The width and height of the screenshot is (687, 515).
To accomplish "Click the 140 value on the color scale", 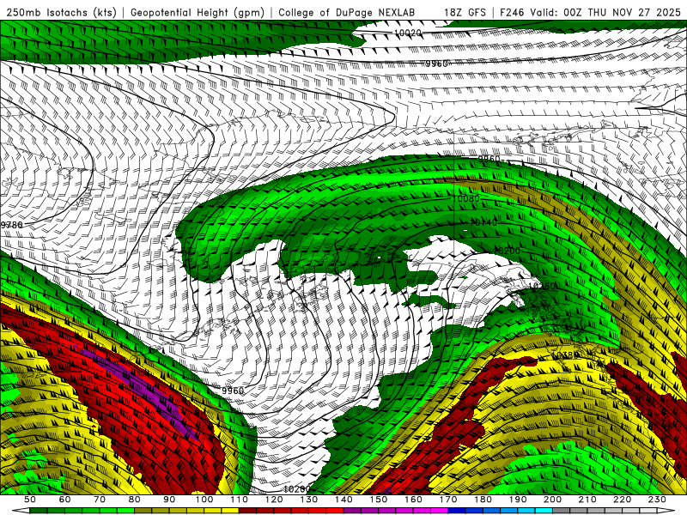I will 343,500.
